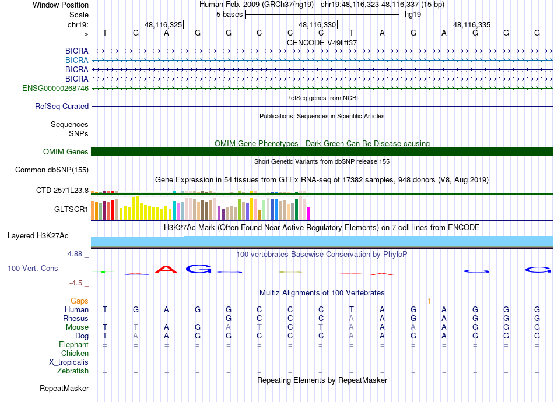Open the OMIM Genes track label
Image resolution: width=554 pixels, height=402 pixels.
coord(66,151)
